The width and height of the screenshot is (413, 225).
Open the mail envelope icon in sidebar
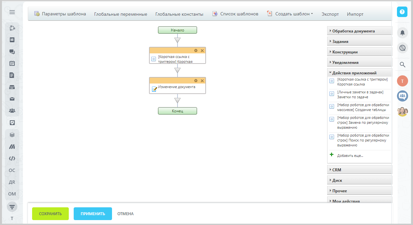coord(12,99)
